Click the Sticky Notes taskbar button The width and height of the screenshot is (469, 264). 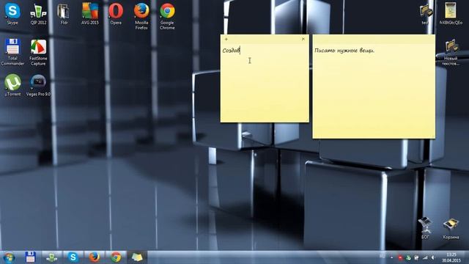[137, 257]
